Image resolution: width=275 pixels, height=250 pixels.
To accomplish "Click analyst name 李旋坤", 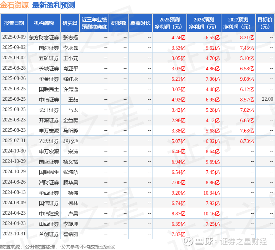I will point(70,224).
